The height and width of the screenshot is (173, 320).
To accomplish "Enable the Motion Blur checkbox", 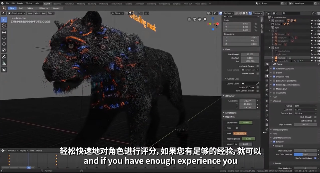I will 274,89.
